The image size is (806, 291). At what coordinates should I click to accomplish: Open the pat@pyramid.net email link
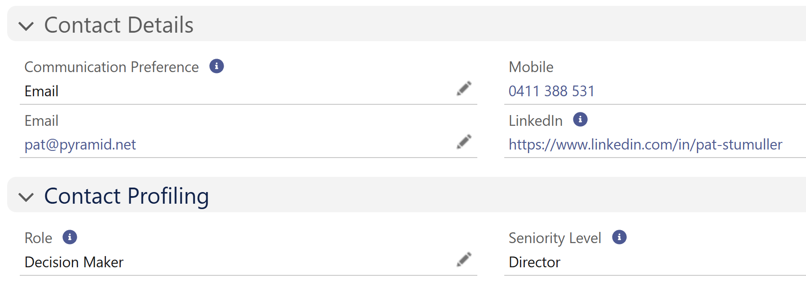pyautogui.click(x=80, y=145)
